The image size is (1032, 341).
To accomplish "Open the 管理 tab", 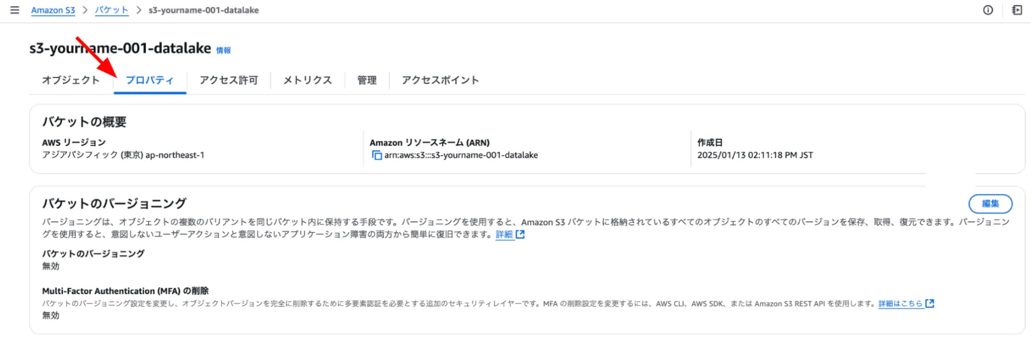I will coord(367,80).
